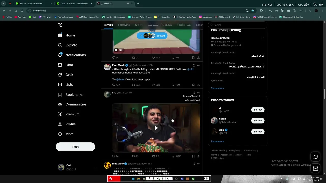Click the posted new posts pill
Image resolution: width=326 pixels, height=183 pixels.
[x=152, y=36]
